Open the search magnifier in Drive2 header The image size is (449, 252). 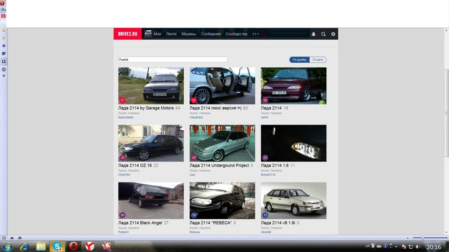tap(323, 34)
